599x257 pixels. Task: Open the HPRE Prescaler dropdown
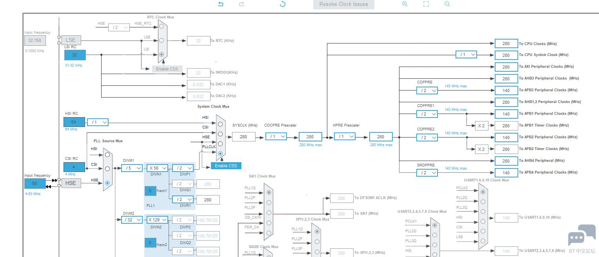pyautogui.click(x=345, y=136)
